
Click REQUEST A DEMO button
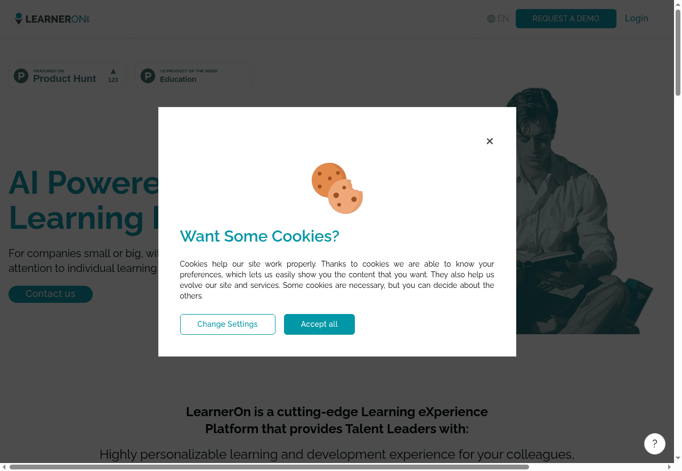566,19
